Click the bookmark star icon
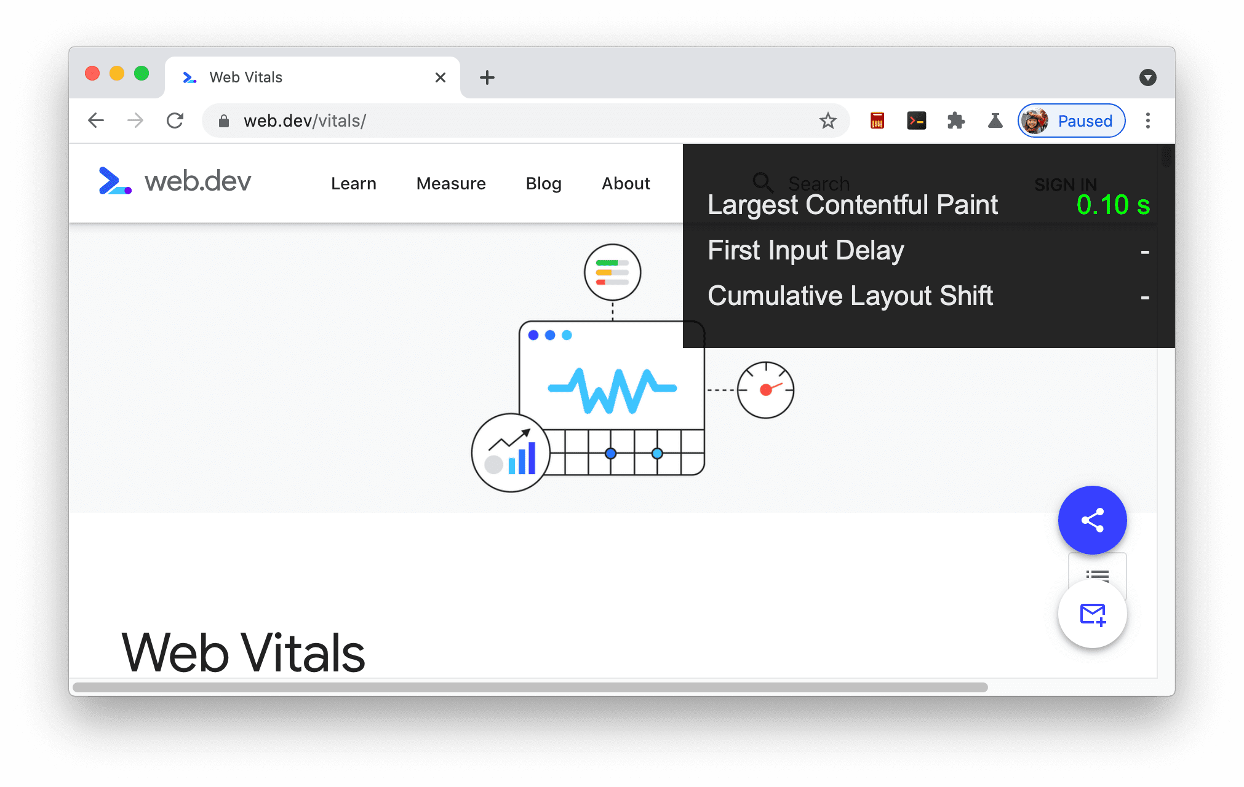This screenshot has height=787, width=1244. (x=828, y=121)
